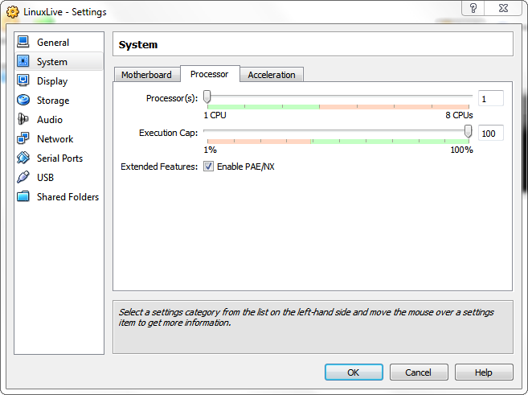The image size is (528, 395).
Task: Click the Help button
Action: [x=484, y=372]
